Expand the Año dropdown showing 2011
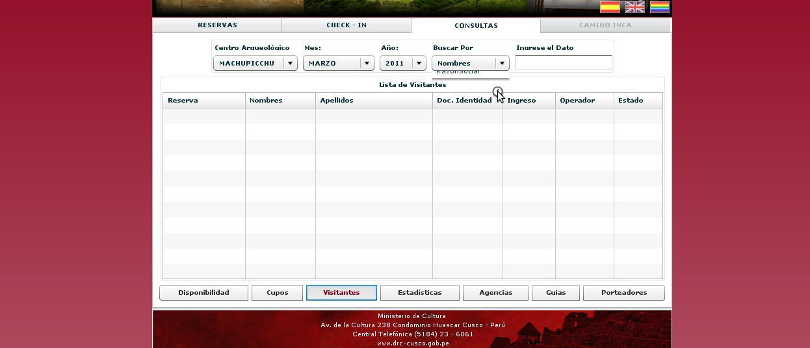This screenshot has width=810, height=348. [x=402, y=63]
